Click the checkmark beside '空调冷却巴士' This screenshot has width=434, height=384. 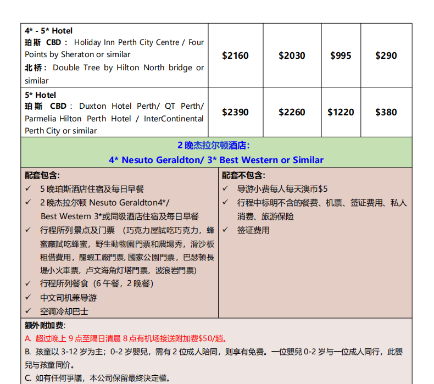[x=28, y=311]
